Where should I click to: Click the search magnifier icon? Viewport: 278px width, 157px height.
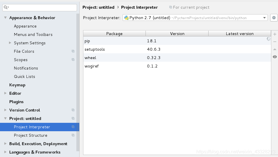6,7
